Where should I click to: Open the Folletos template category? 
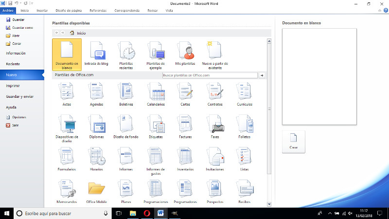coord(245,127)
